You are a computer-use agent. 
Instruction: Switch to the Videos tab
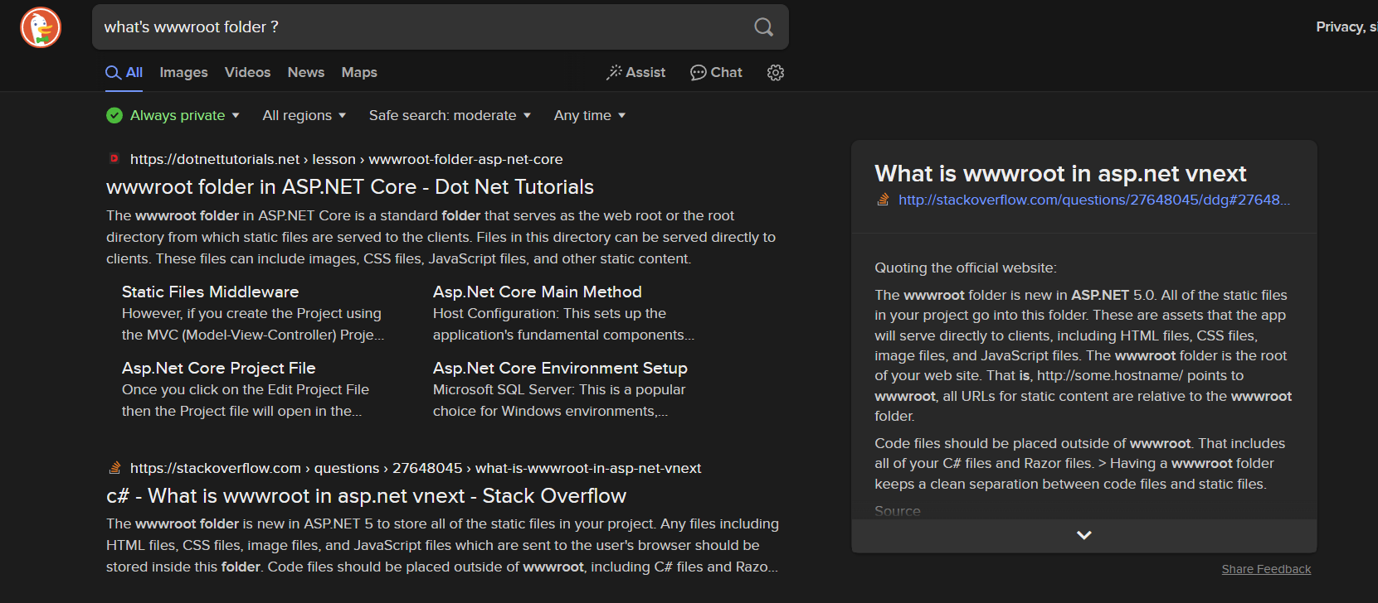tap(247, 73)
